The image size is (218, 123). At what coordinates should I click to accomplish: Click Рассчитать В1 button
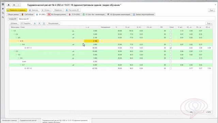(73, 10)
